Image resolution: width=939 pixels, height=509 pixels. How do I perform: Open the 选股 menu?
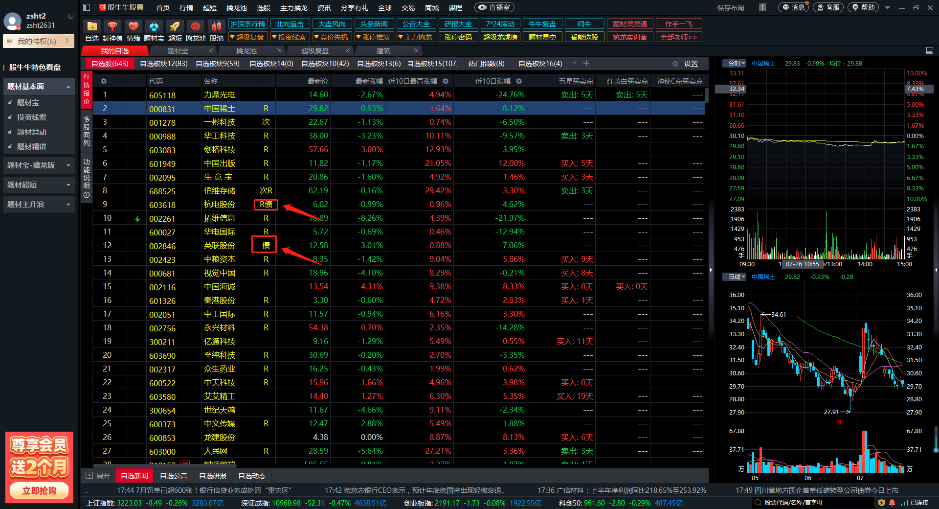point(264,8)
